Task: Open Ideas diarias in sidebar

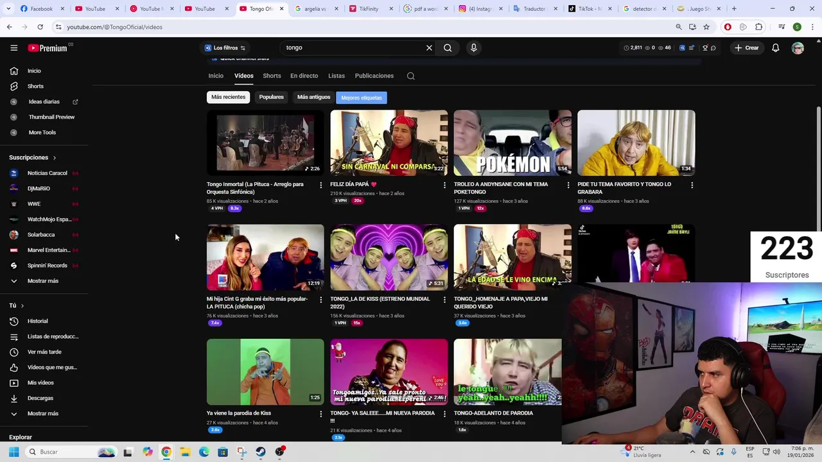Action: pyautogui.click(x=44, y=101)
